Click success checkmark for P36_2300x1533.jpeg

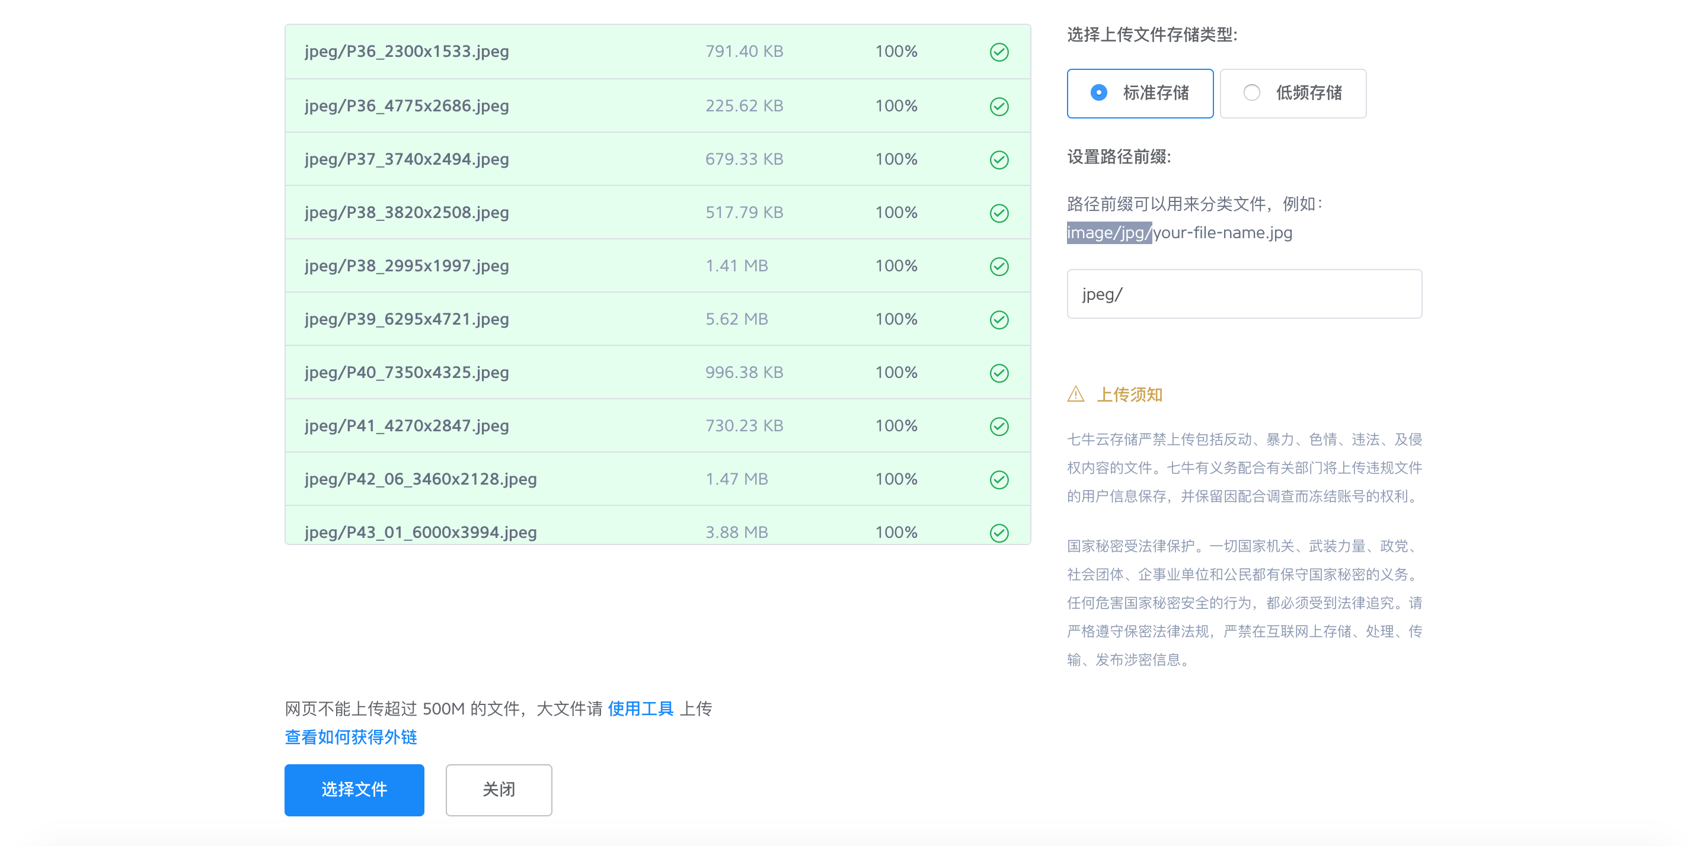[x=999, y=52]
